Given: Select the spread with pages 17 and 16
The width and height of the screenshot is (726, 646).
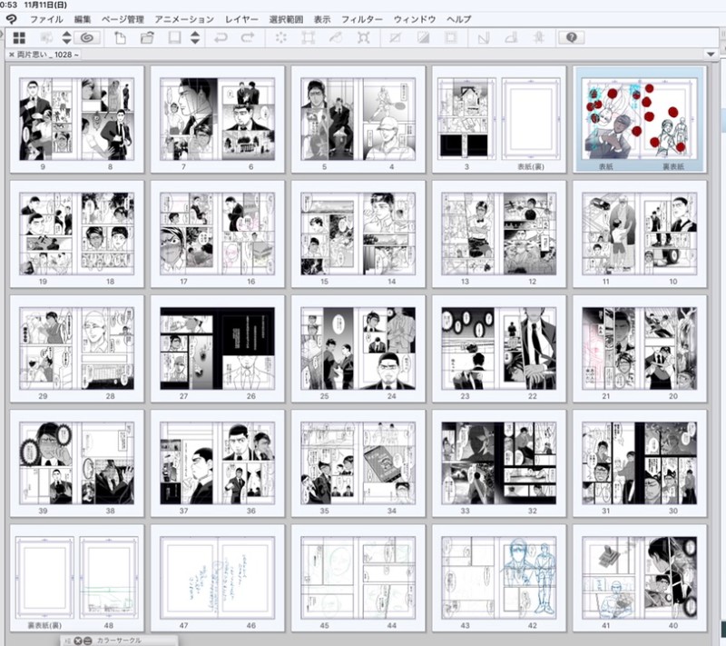Looking at the screenshot, I should coord(218,234).
